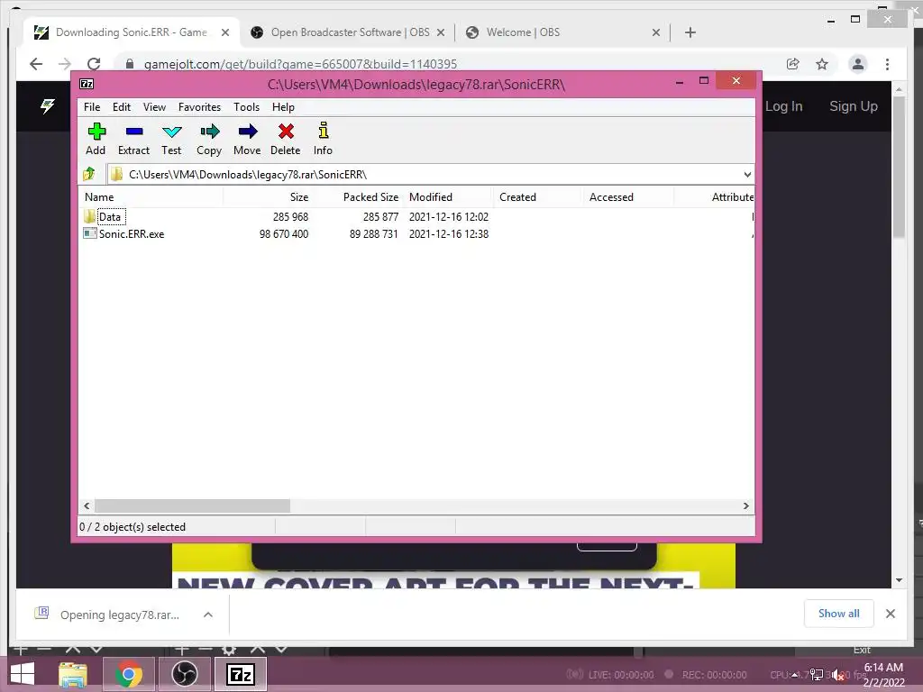Click the horizontal scrollbar left arrow
This screenshot has height=692, width=923.
point(87,506)
